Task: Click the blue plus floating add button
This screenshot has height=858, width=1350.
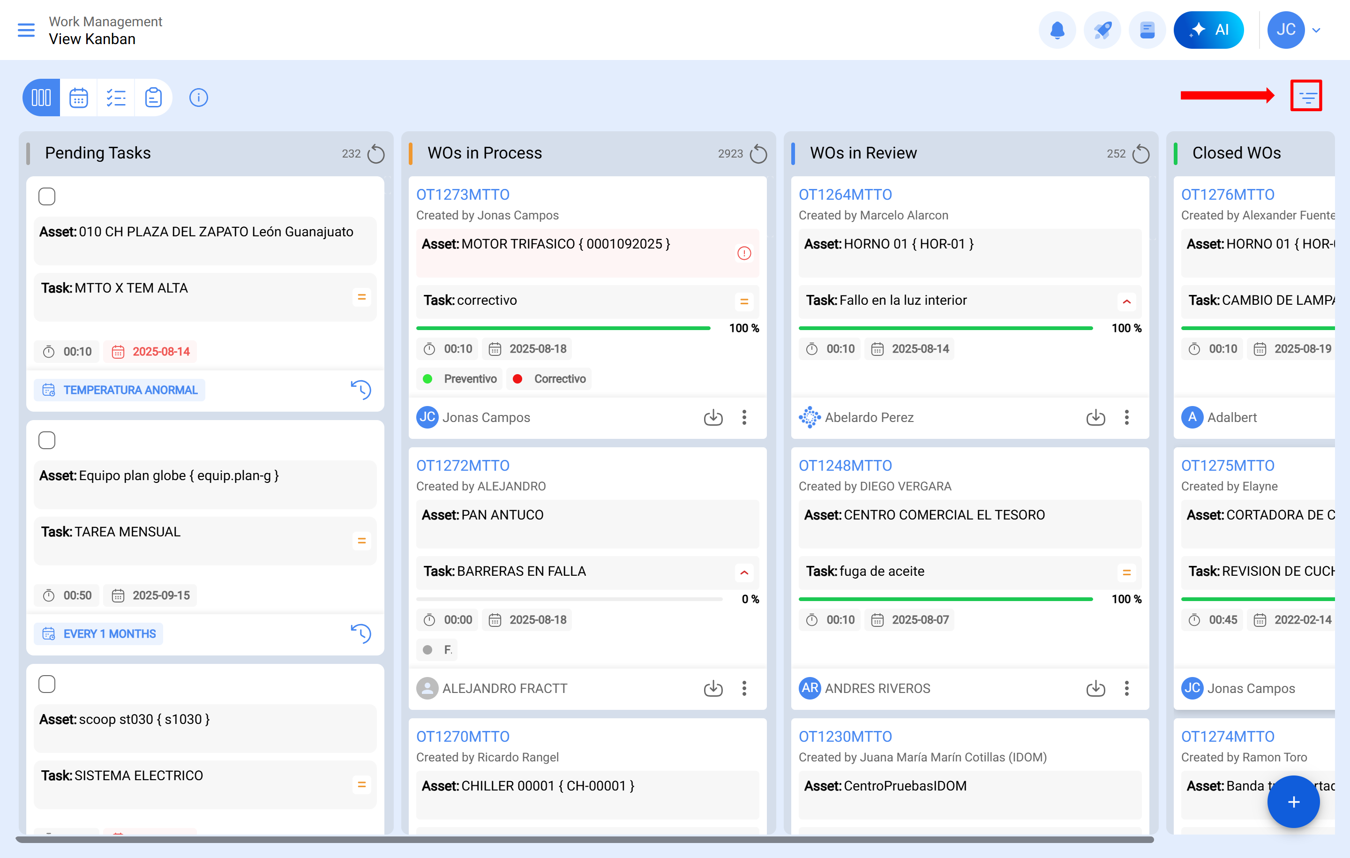Action: pos(1293,802)
